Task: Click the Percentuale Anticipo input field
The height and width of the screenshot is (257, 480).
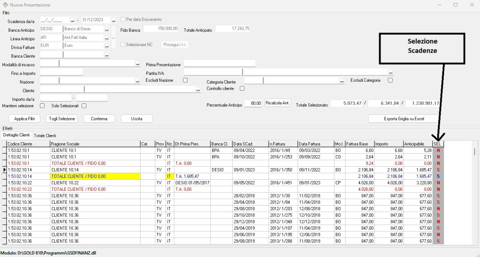Action: pyautogui.click(x=252, y=103)
